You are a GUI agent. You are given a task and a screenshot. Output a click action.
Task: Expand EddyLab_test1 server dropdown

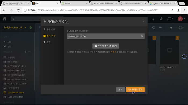pyautogui.click(x=15, y=28)
